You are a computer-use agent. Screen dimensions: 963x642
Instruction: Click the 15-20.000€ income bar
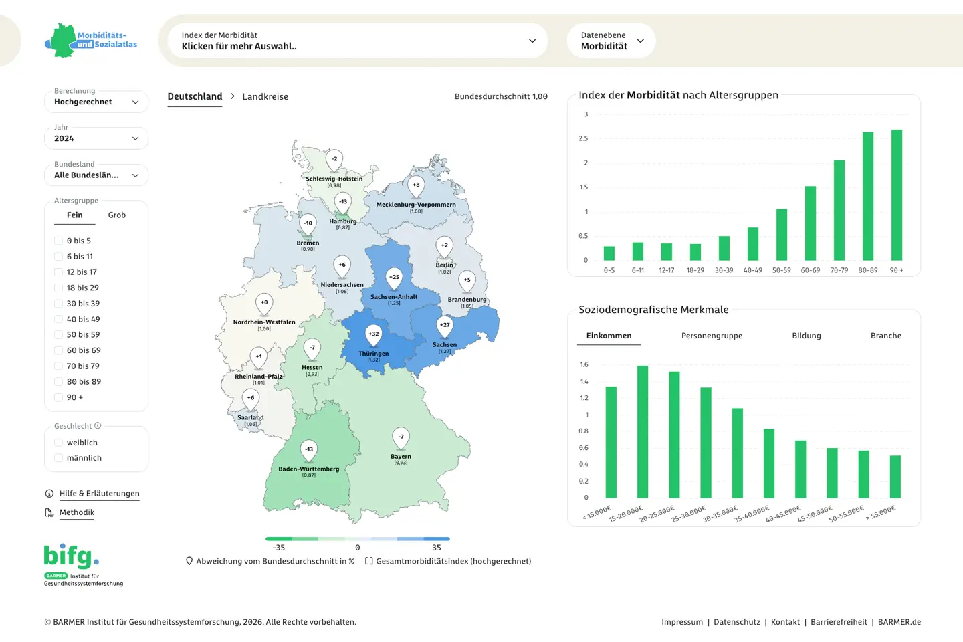[643, 432]
